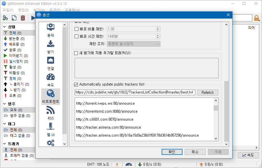Open the RSS options section

pyautogui.click(x=50, y=113)
